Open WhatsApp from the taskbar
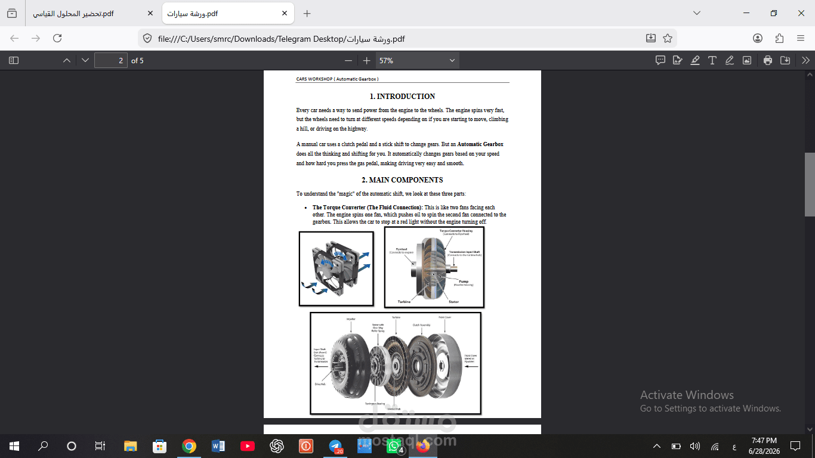The image size is (815, 458). click(394, 446)
